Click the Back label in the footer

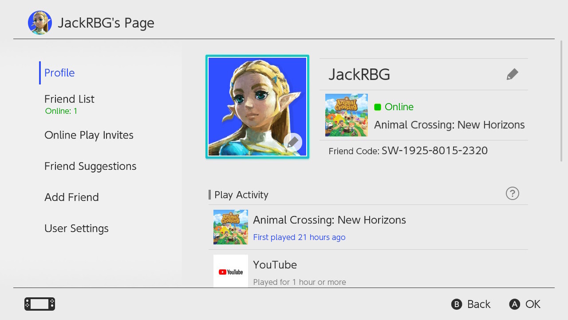(x=478, y=304)
